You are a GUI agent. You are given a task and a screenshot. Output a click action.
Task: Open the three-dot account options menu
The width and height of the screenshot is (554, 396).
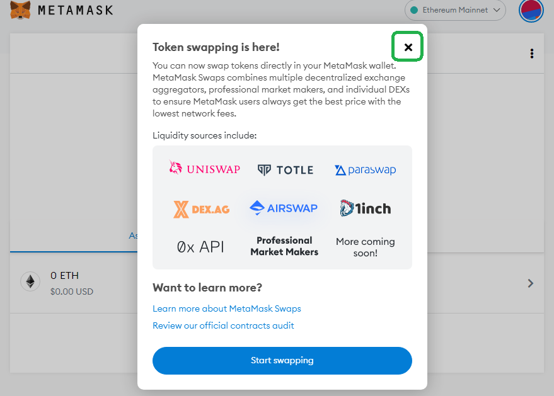click(532, 54)
